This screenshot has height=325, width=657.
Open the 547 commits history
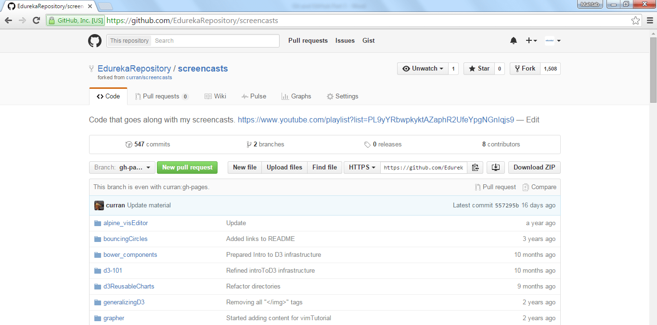(148, 144)
